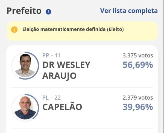Screen dimensions: 164x133
Task: Click the Eleição matematicamente definida banner text
Action: point(73,29)
